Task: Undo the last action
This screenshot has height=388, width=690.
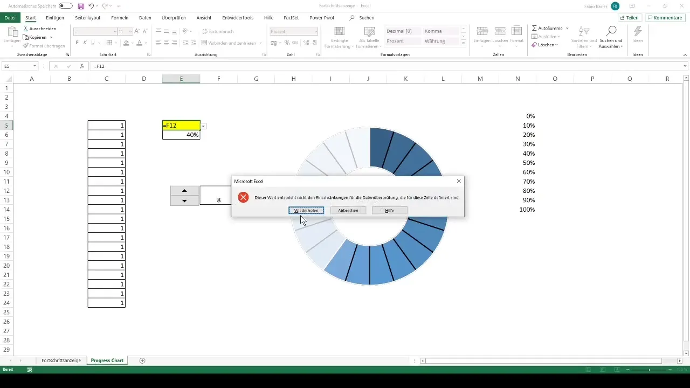Action: (91, 6)
